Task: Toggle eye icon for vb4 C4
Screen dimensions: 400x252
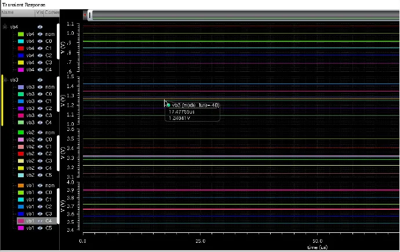Action: (x=40, y=70)
